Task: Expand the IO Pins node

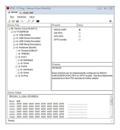Action: coord(16,76)
